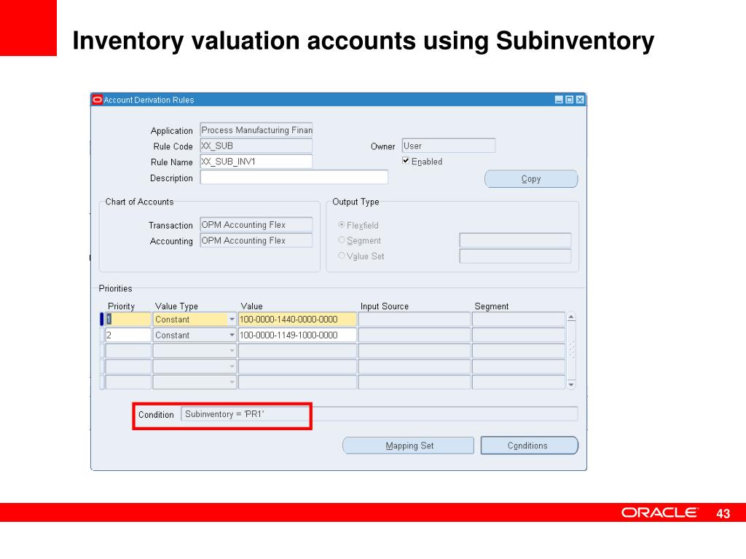Screen dimensions: 746x559
Task: Open Value Type dropdown for priority 2
Action: coord(232,335)
